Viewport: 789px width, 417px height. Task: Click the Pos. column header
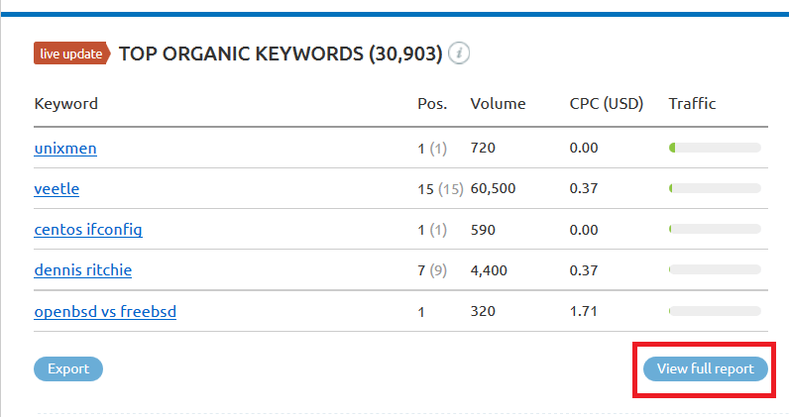[x=432, y=104]
